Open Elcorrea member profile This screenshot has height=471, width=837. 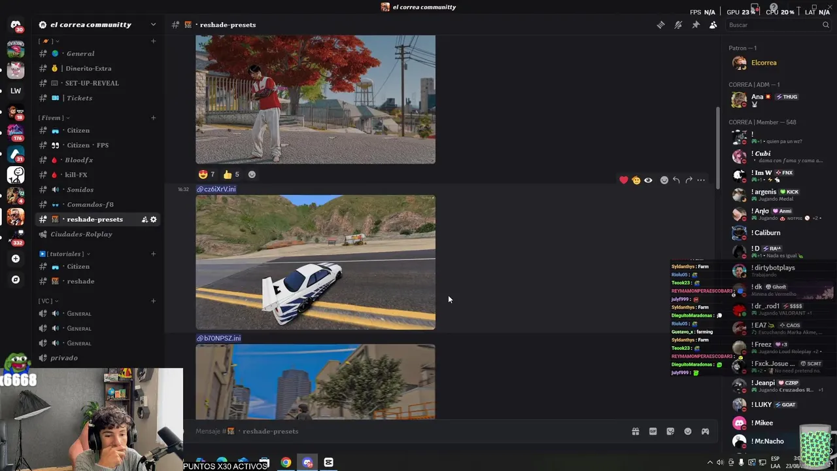(776, 63)
